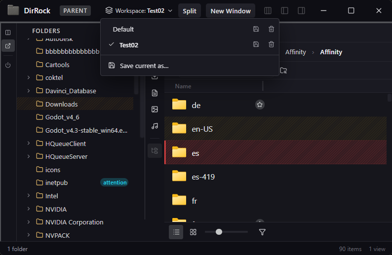Open the Music shortcut icon

click(x=155, y=126)
